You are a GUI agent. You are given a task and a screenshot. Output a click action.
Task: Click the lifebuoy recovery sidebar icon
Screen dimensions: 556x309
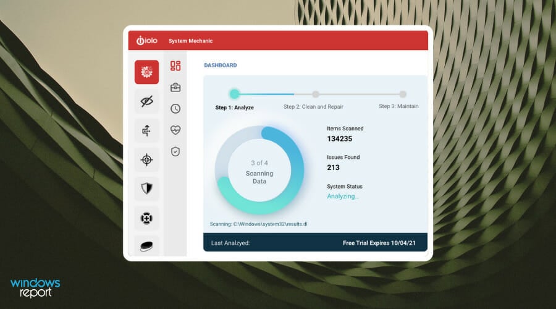[x=146, y=218]
